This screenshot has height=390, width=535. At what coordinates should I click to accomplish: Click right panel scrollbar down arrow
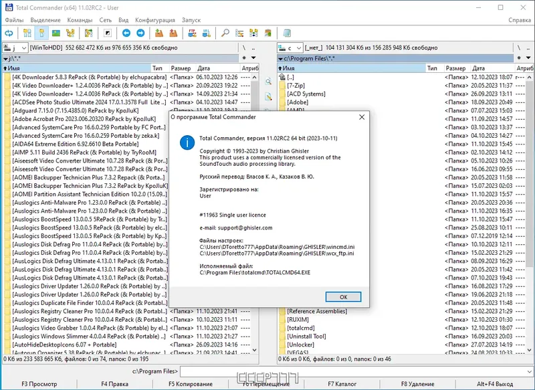coord(529,350)
